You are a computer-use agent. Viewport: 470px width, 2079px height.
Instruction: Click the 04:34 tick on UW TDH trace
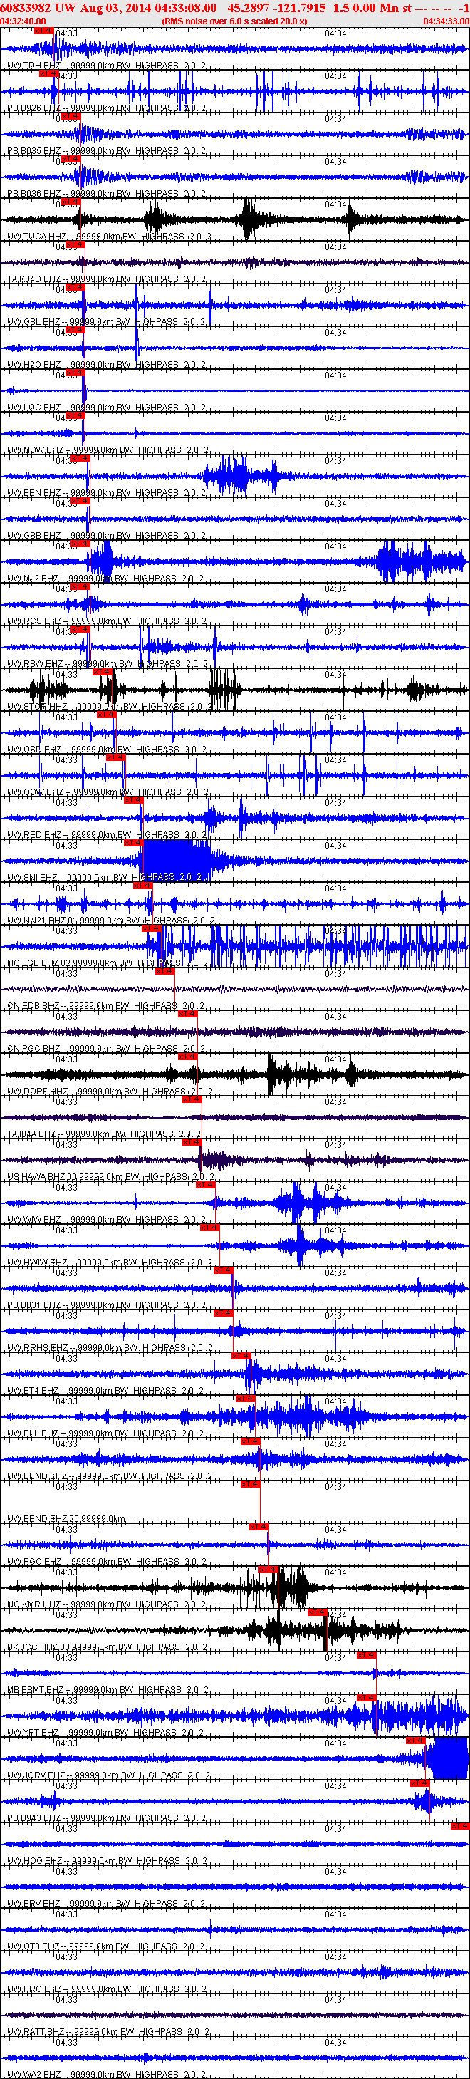tap(335, 33)
